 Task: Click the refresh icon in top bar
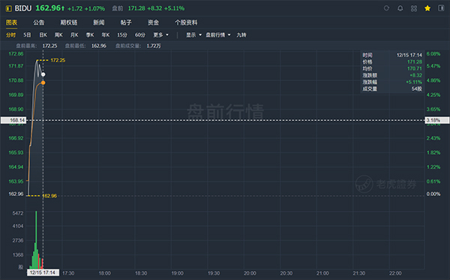(386, 8)
